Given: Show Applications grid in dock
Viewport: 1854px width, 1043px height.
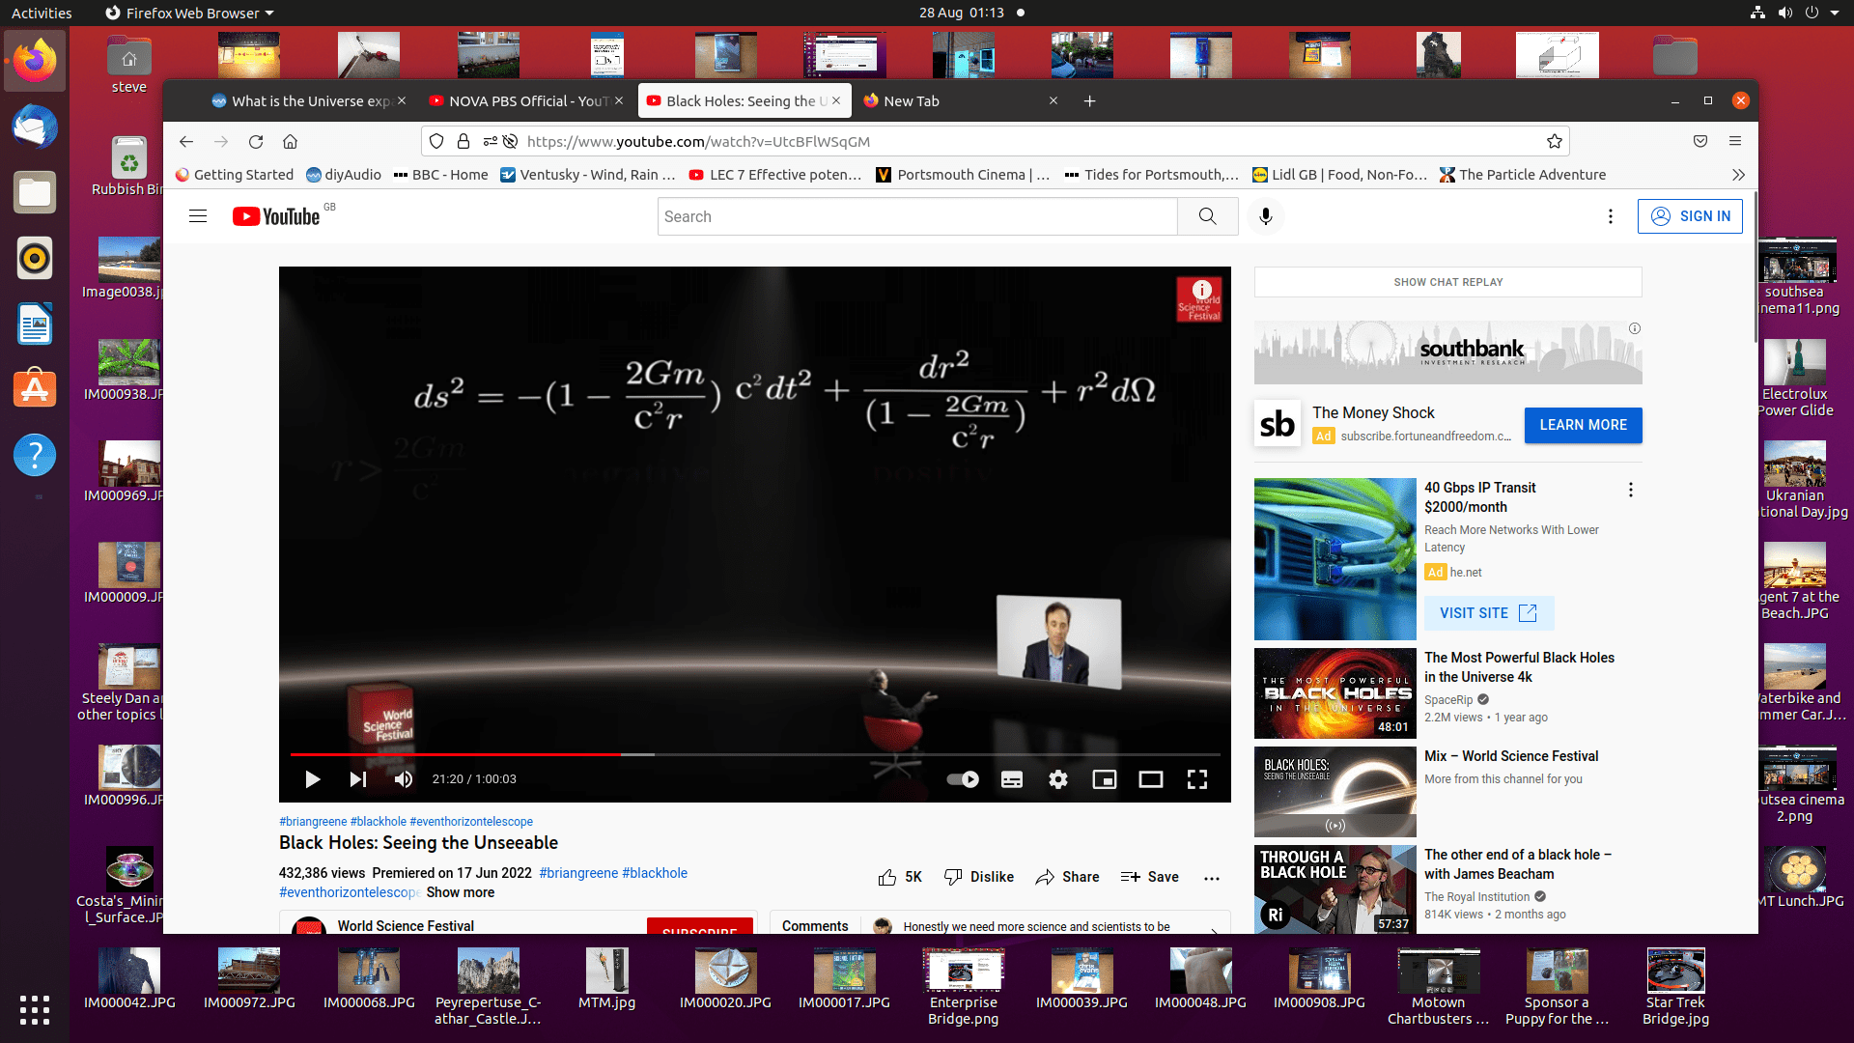Looking at the screenshot, I should tap(35, 1009).
